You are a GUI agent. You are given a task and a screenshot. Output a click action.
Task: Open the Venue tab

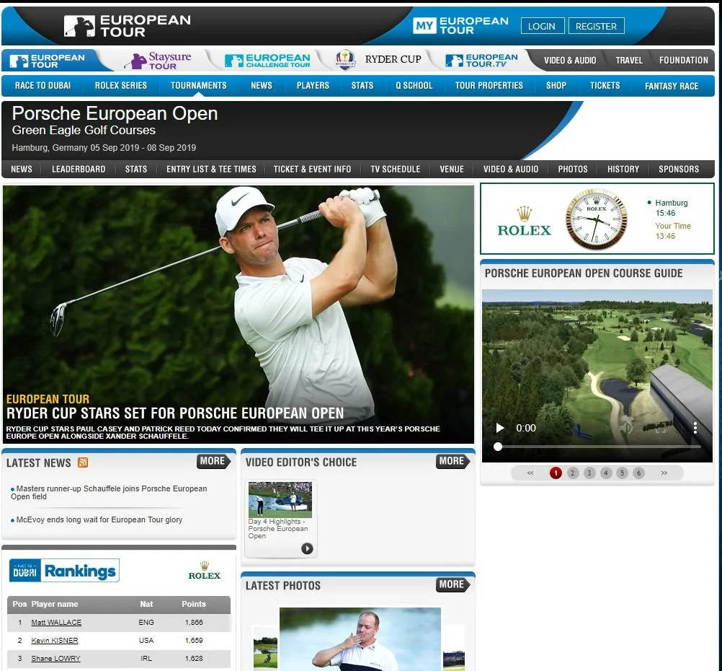(452, 170)
